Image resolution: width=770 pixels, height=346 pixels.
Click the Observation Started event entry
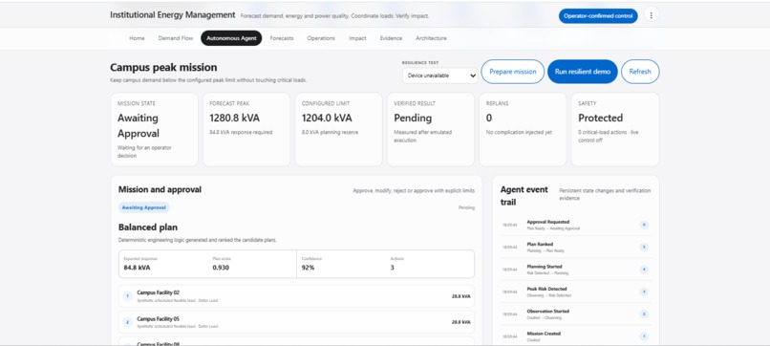click(x=575, y=314)
